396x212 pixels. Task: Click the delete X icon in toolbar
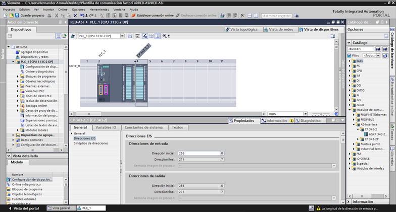click(75, 15)
